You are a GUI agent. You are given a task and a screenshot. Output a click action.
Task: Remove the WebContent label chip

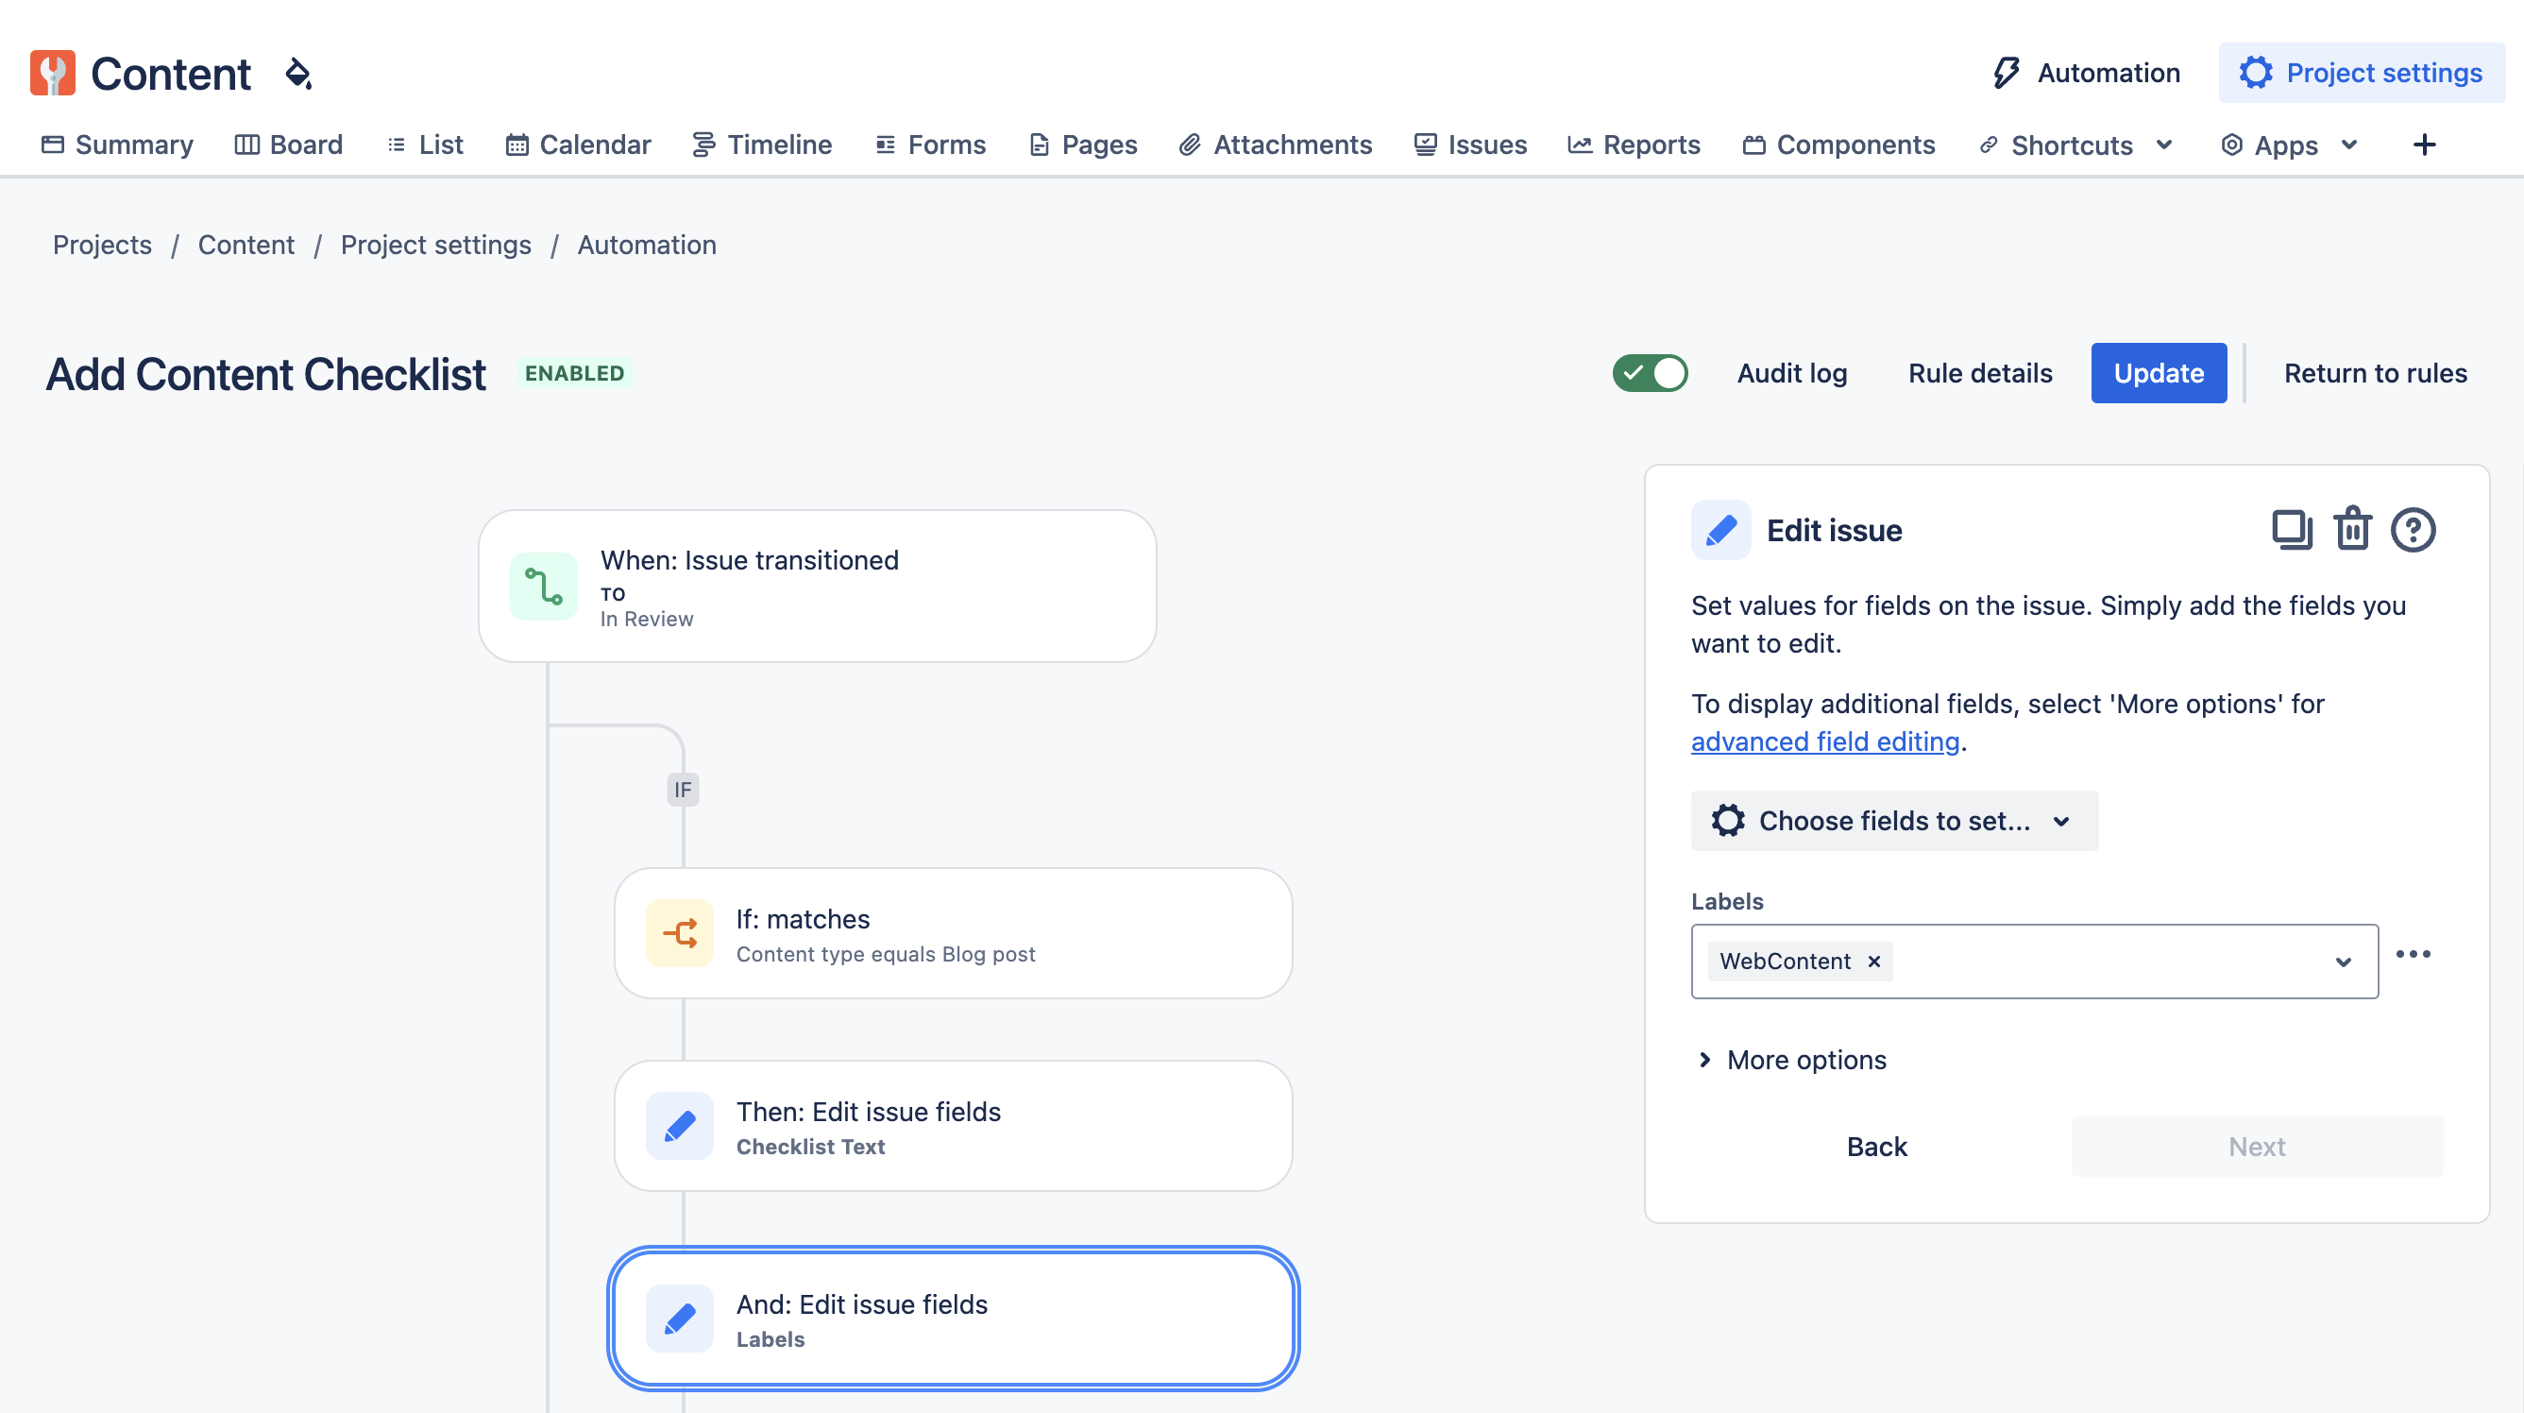click(x=1873, y=962)
